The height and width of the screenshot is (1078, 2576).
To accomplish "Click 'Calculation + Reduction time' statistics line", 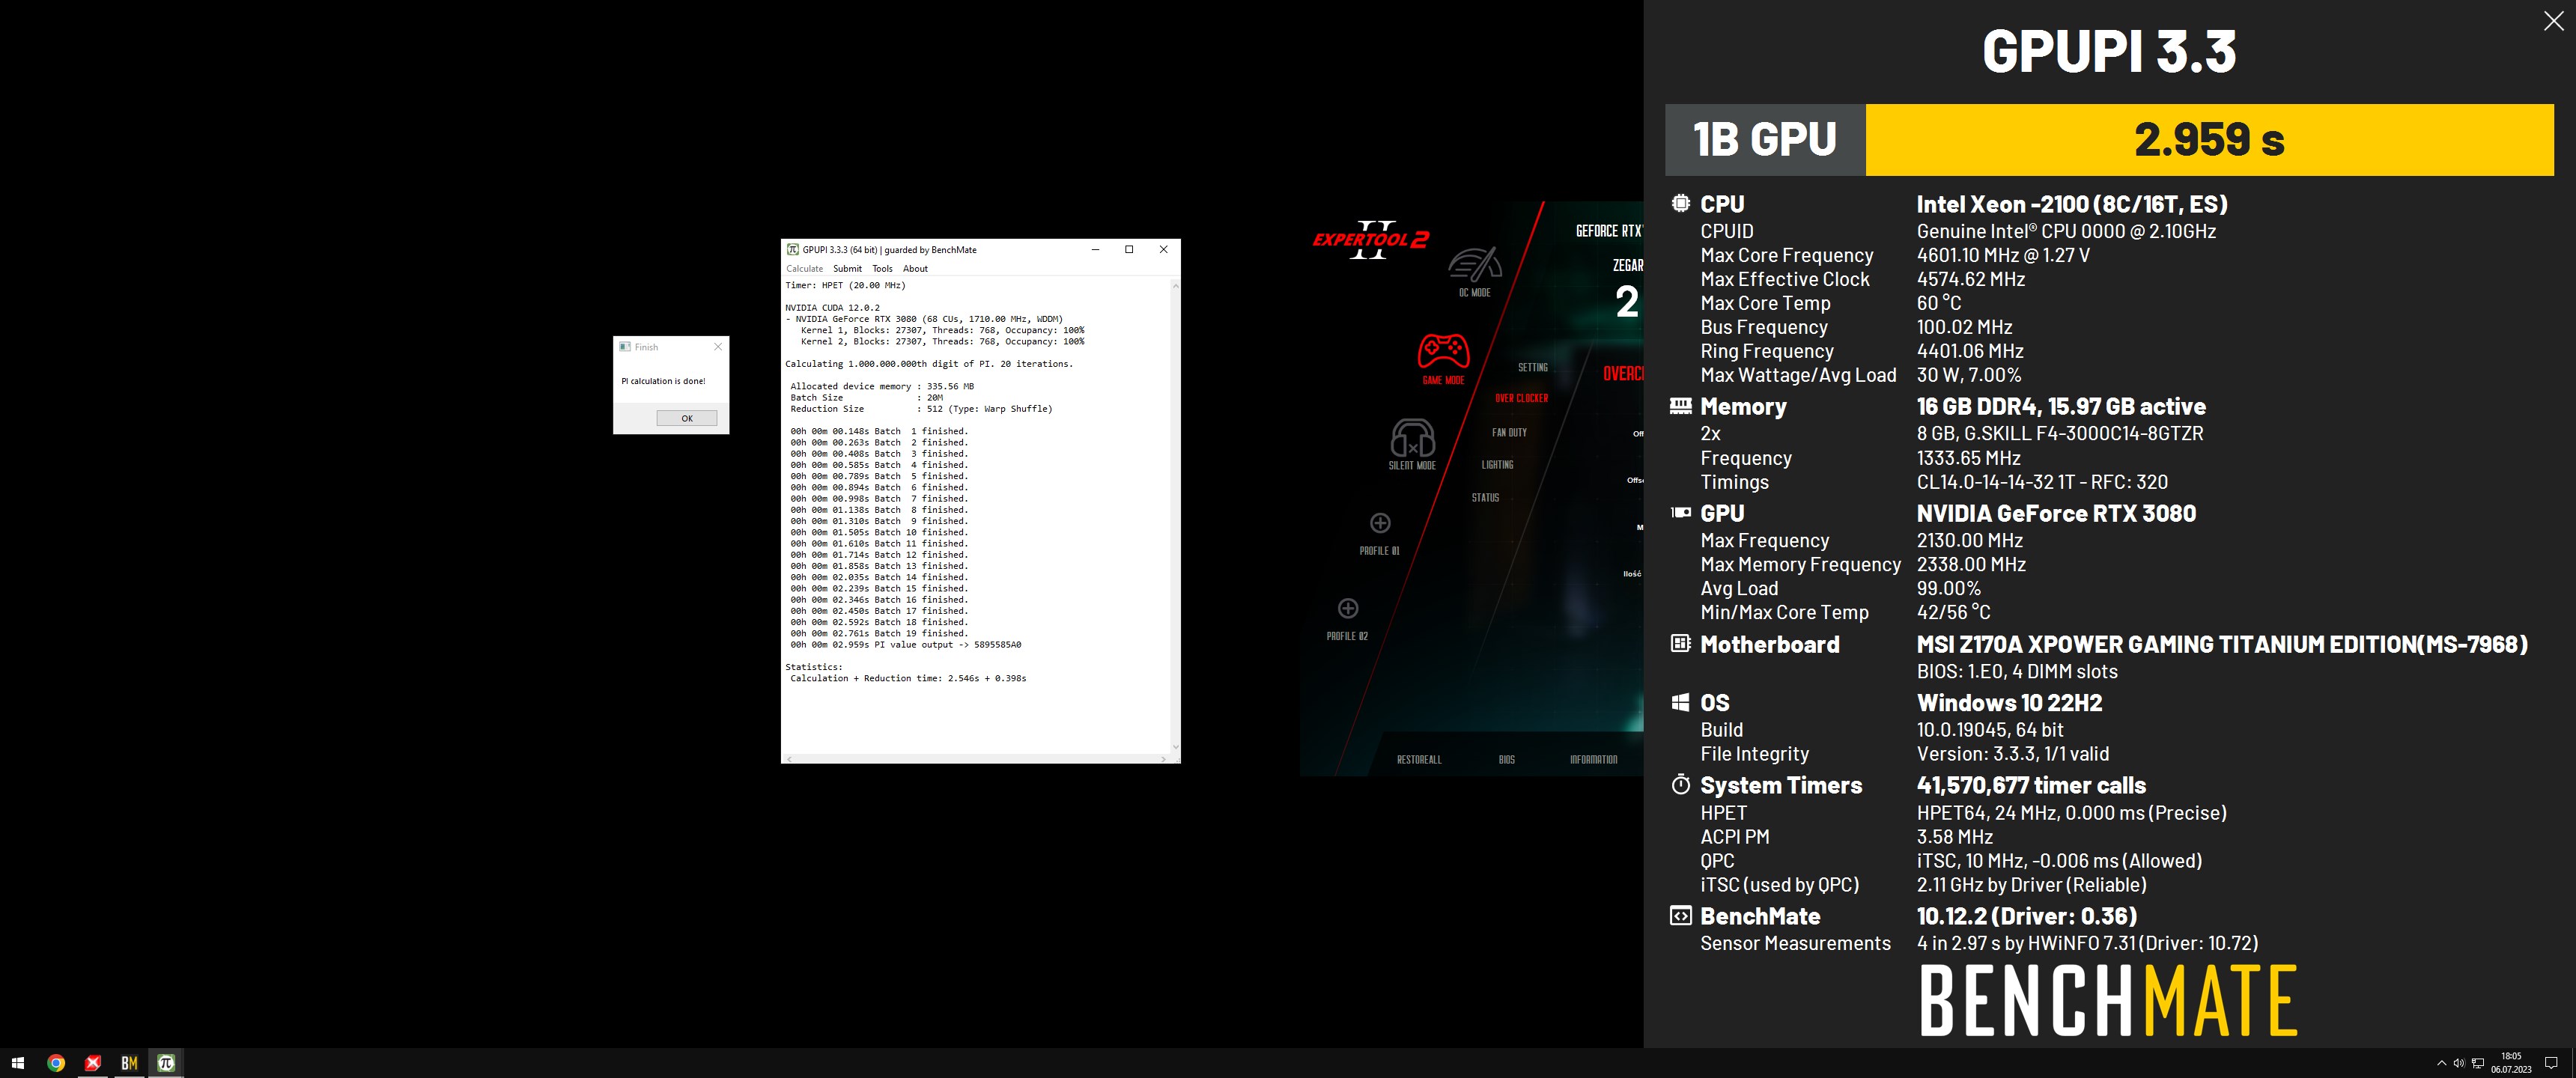I will [x=908, y=679].
